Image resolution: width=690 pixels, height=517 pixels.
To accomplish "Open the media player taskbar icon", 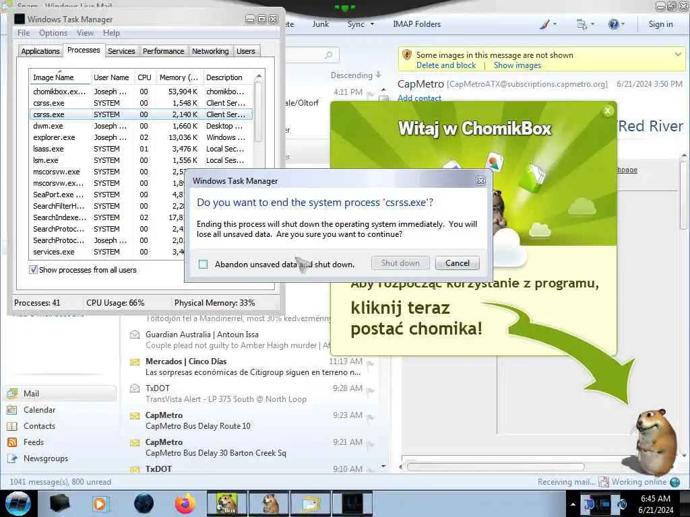I will (x=100, y=504).
